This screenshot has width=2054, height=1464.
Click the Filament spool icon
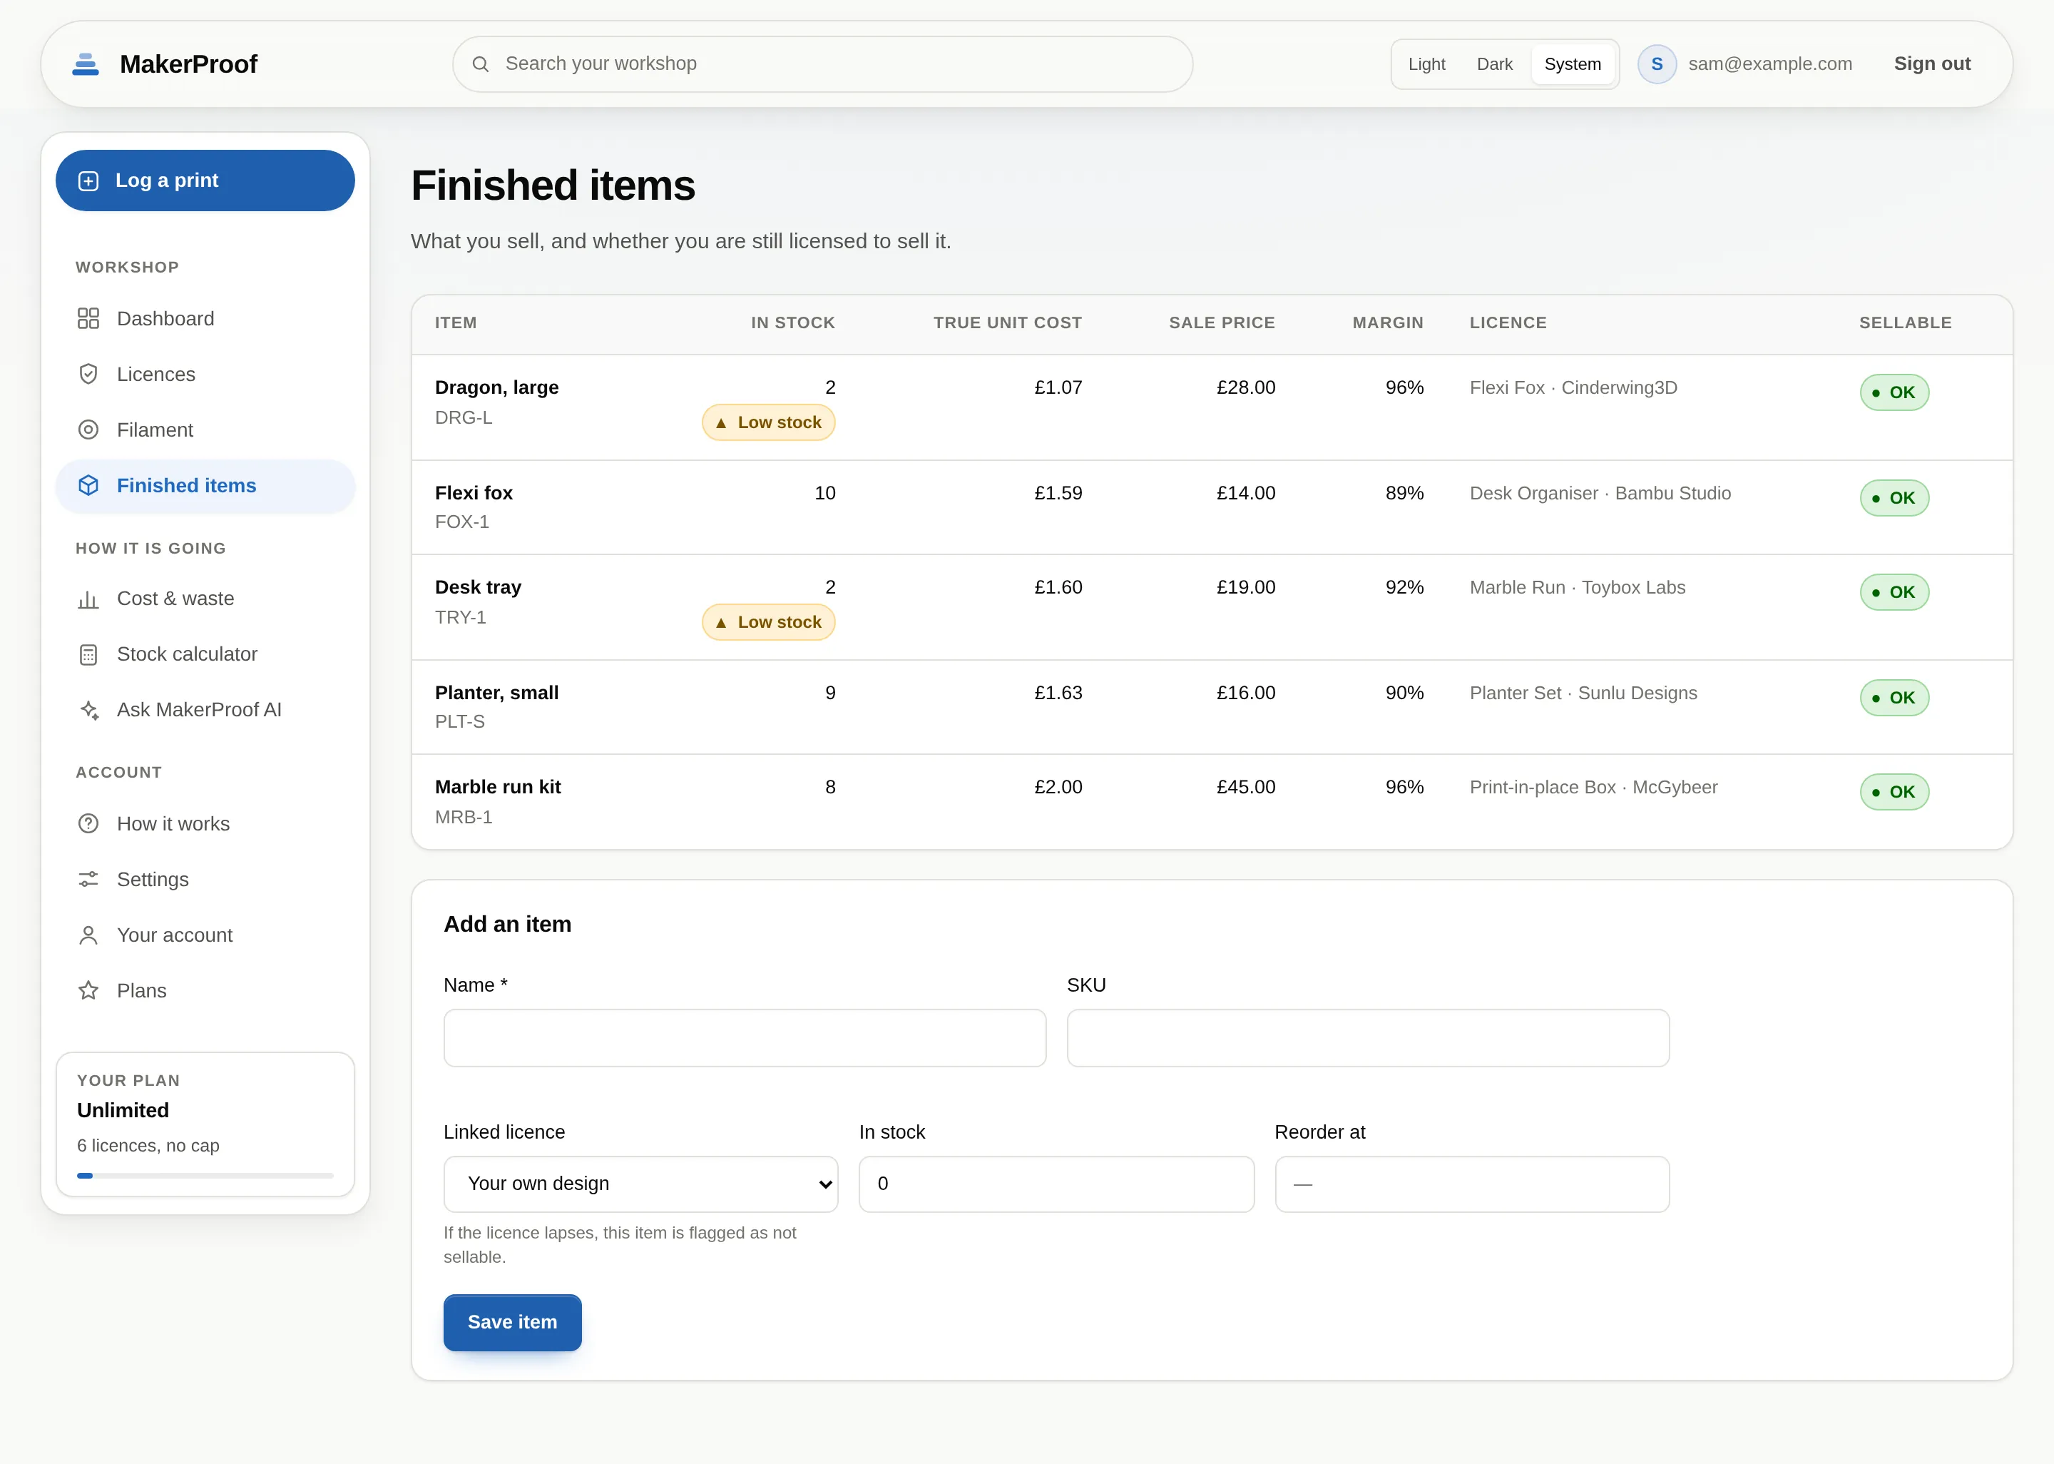click(x=88, y=430)
